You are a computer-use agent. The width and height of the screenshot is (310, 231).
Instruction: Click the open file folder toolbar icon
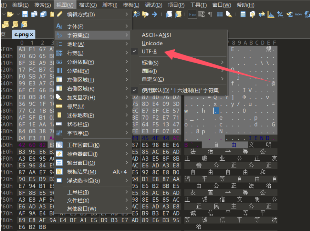point(10,14)
